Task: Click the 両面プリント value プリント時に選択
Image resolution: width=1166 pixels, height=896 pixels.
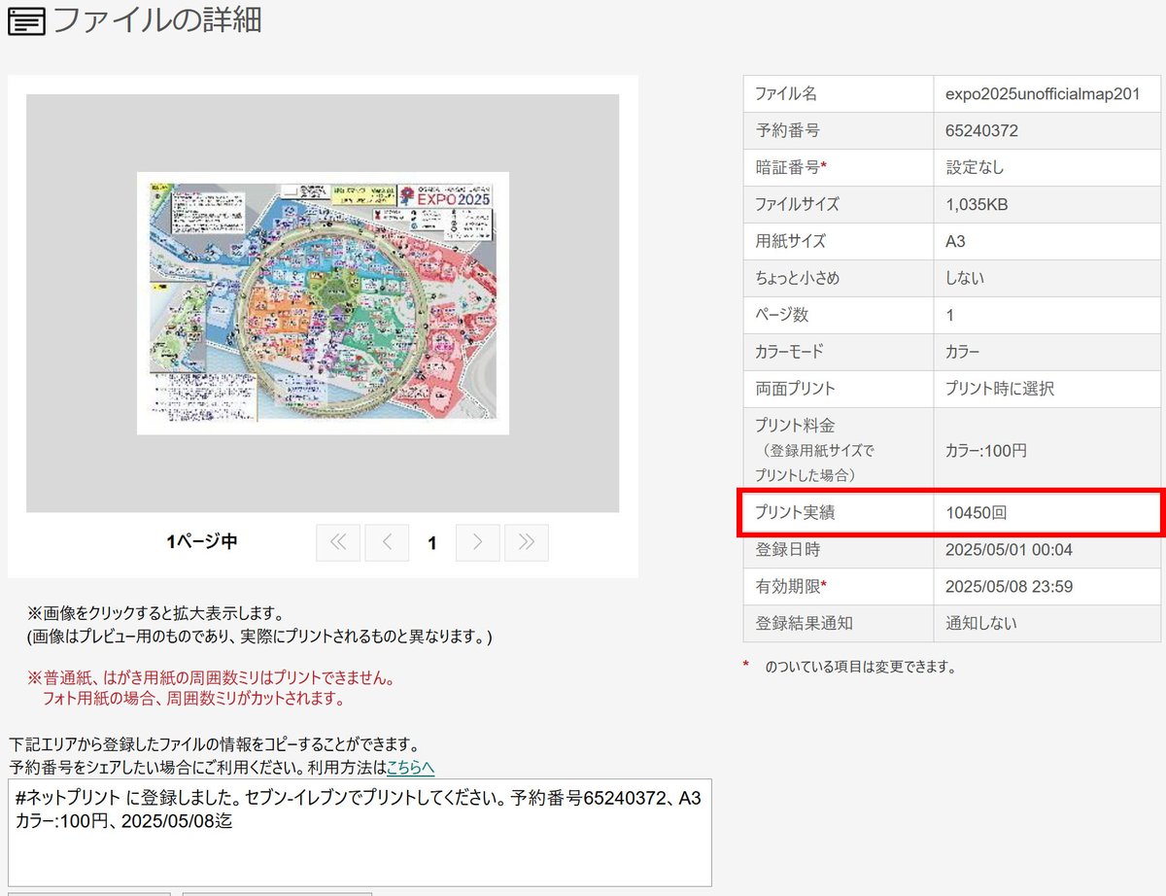Action: [1000, 389]
